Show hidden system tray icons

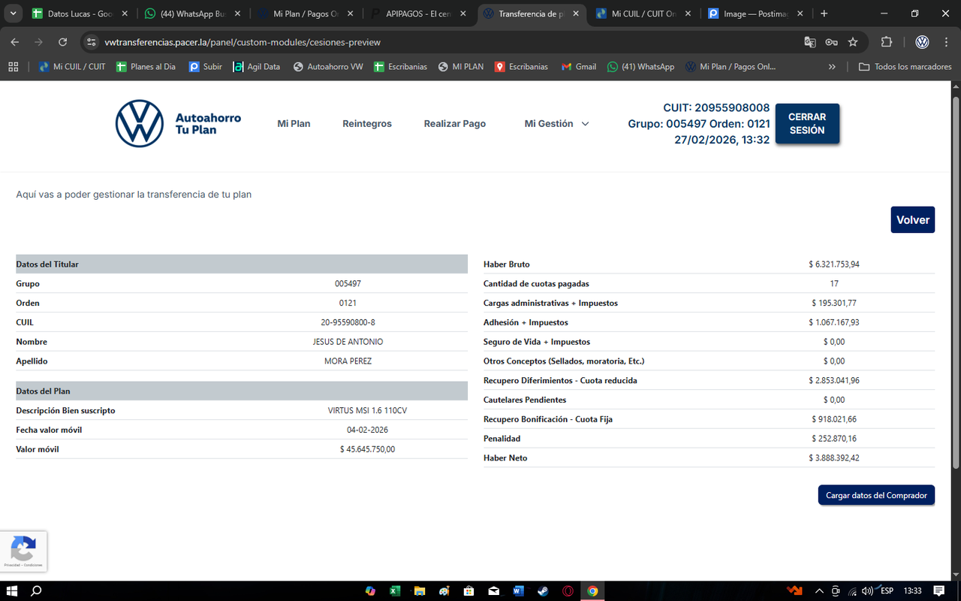pyautogui.click(x=819, y=590)
